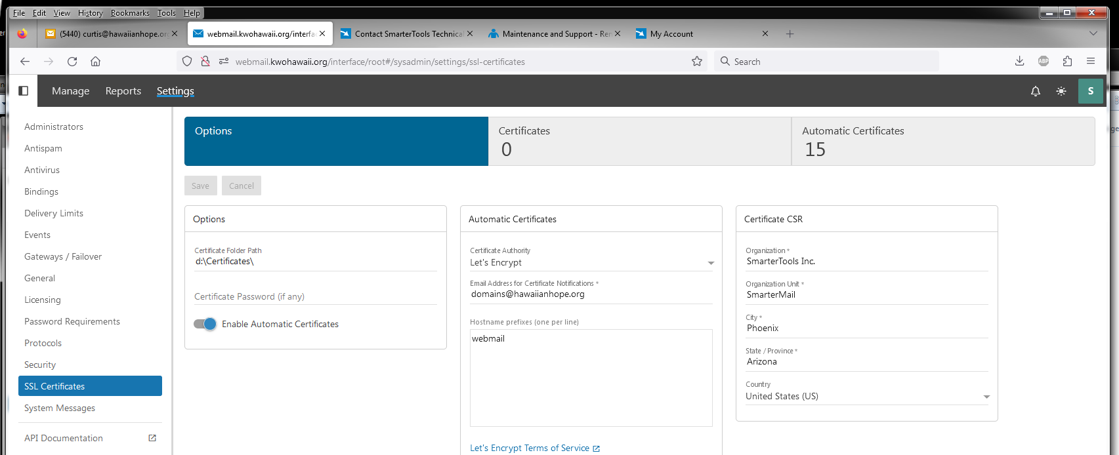The height and width of the screenshot is (455, 1119).
Task: Go to the browser home page
Action: [x=96, y=62]
